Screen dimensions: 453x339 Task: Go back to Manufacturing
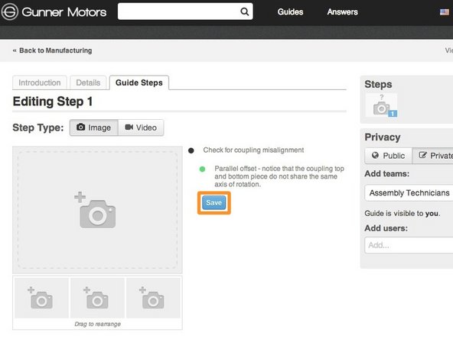click(52, 50)
